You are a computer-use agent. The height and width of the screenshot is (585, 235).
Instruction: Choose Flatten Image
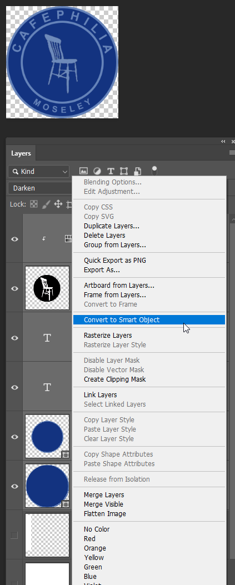point(105,514)
